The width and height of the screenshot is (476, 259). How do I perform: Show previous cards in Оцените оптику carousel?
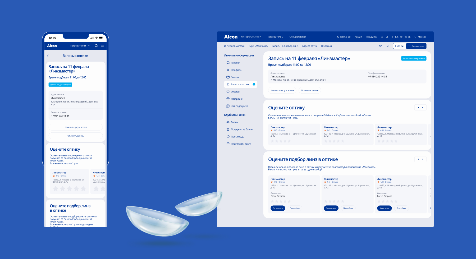pos(418,108)
